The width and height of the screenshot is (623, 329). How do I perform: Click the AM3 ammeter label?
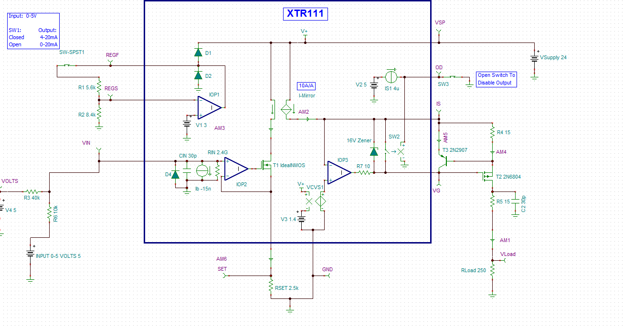coord(219,128)
